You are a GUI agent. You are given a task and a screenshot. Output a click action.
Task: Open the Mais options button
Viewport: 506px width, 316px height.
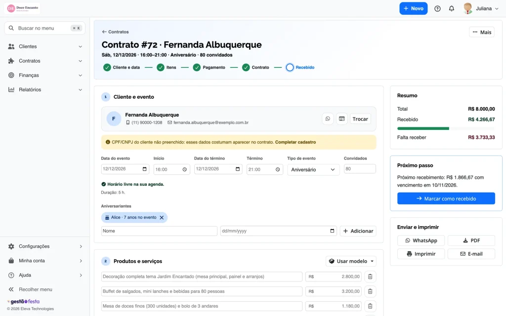pos(481,32)
